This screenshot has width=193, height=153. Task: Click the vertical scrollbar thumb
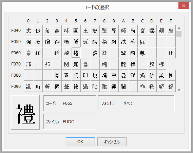[179, 34]
